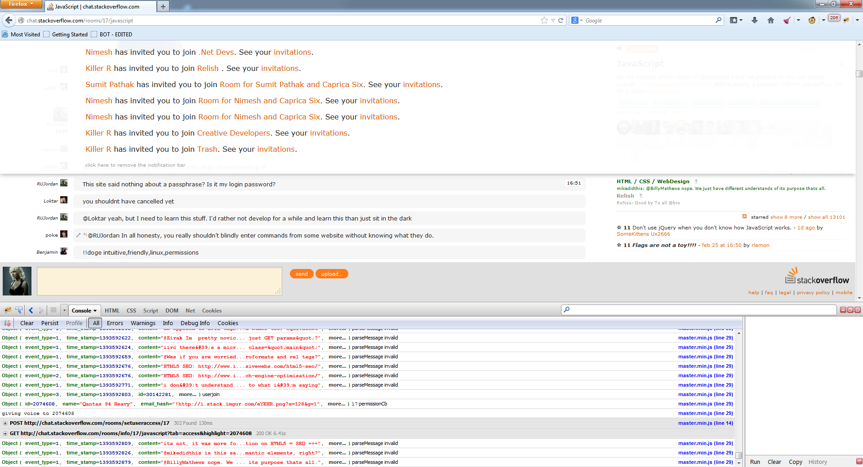863x467 pixels.
Task: Toggle the console Profile button
Action: click(74, 323)
